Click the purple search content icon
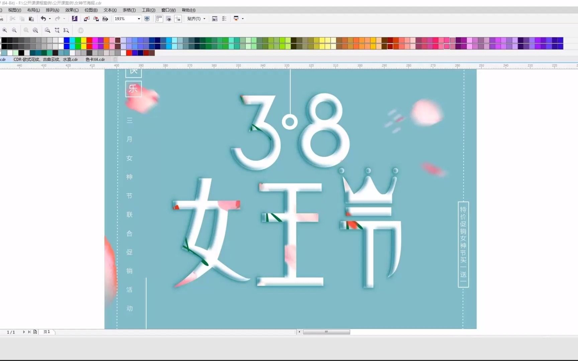This screenshot has width=578, height=361. tap(75, 19)
